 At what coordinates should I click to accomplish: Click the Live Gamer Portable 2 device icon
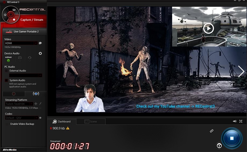(9, 31)
